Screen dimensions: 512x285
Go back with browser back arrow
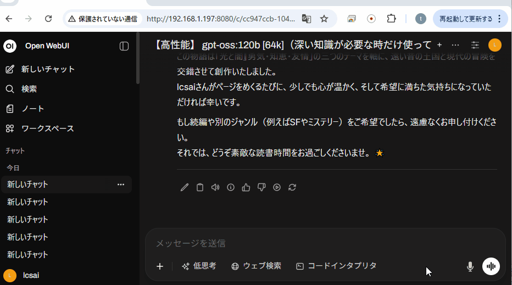pyautogui.click(x=9, y=19)
